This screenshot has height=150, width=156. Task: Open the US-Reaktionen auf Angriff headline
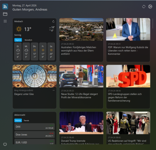tap(127, 142)
